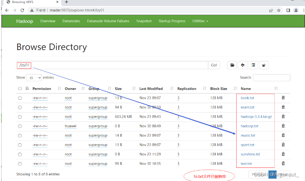The height and width of the screenshot is (181, 305).
Task: Open the music.txt file link
Action: [x=248, y=135]
